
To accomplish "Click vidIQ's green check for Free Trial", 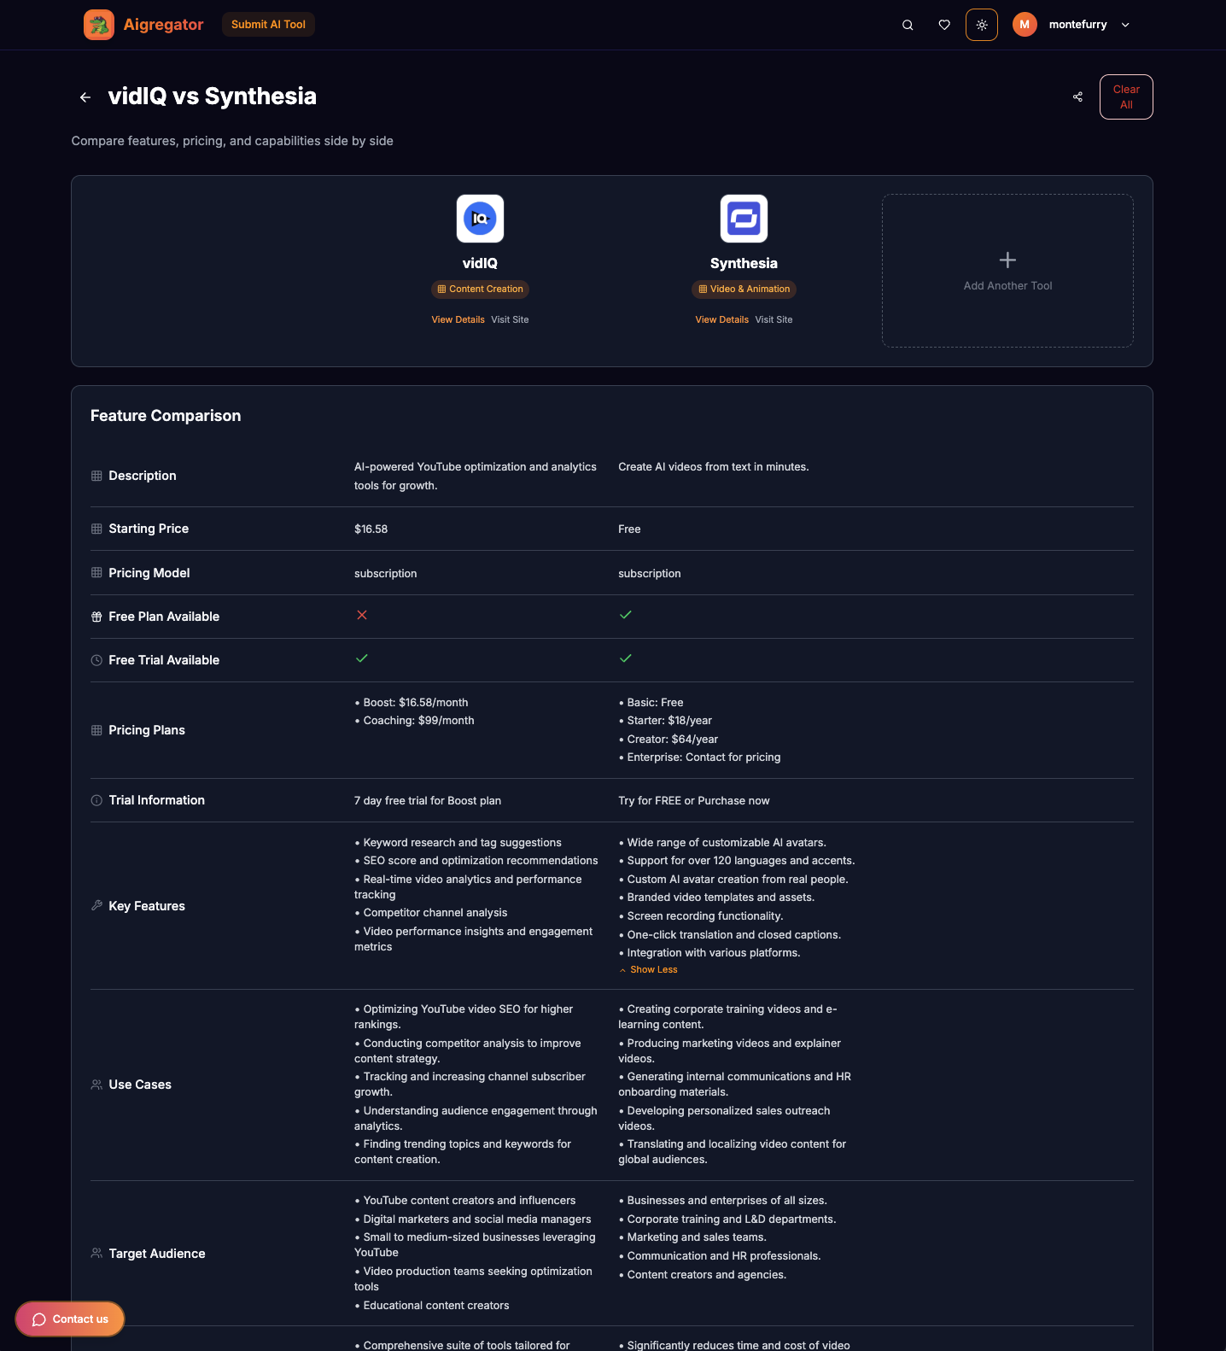I will (362, 658).
